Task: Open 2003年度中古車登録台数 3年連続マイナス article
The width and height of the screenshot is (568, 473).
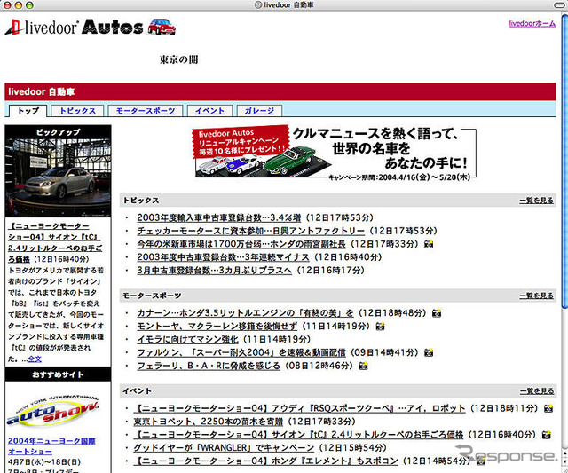Action: click(223, 257)
